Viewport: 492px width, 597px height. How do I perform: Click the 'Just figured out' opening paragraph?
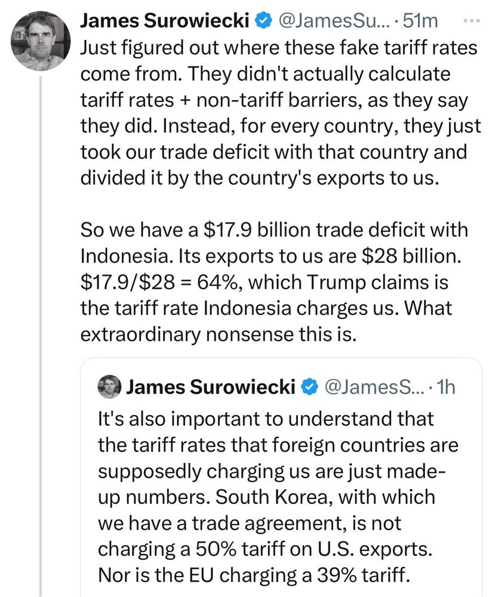click(278, 48)
